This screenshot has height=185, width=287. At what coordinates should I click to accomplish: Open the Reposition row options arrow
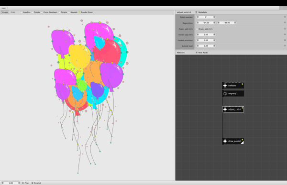285,22
